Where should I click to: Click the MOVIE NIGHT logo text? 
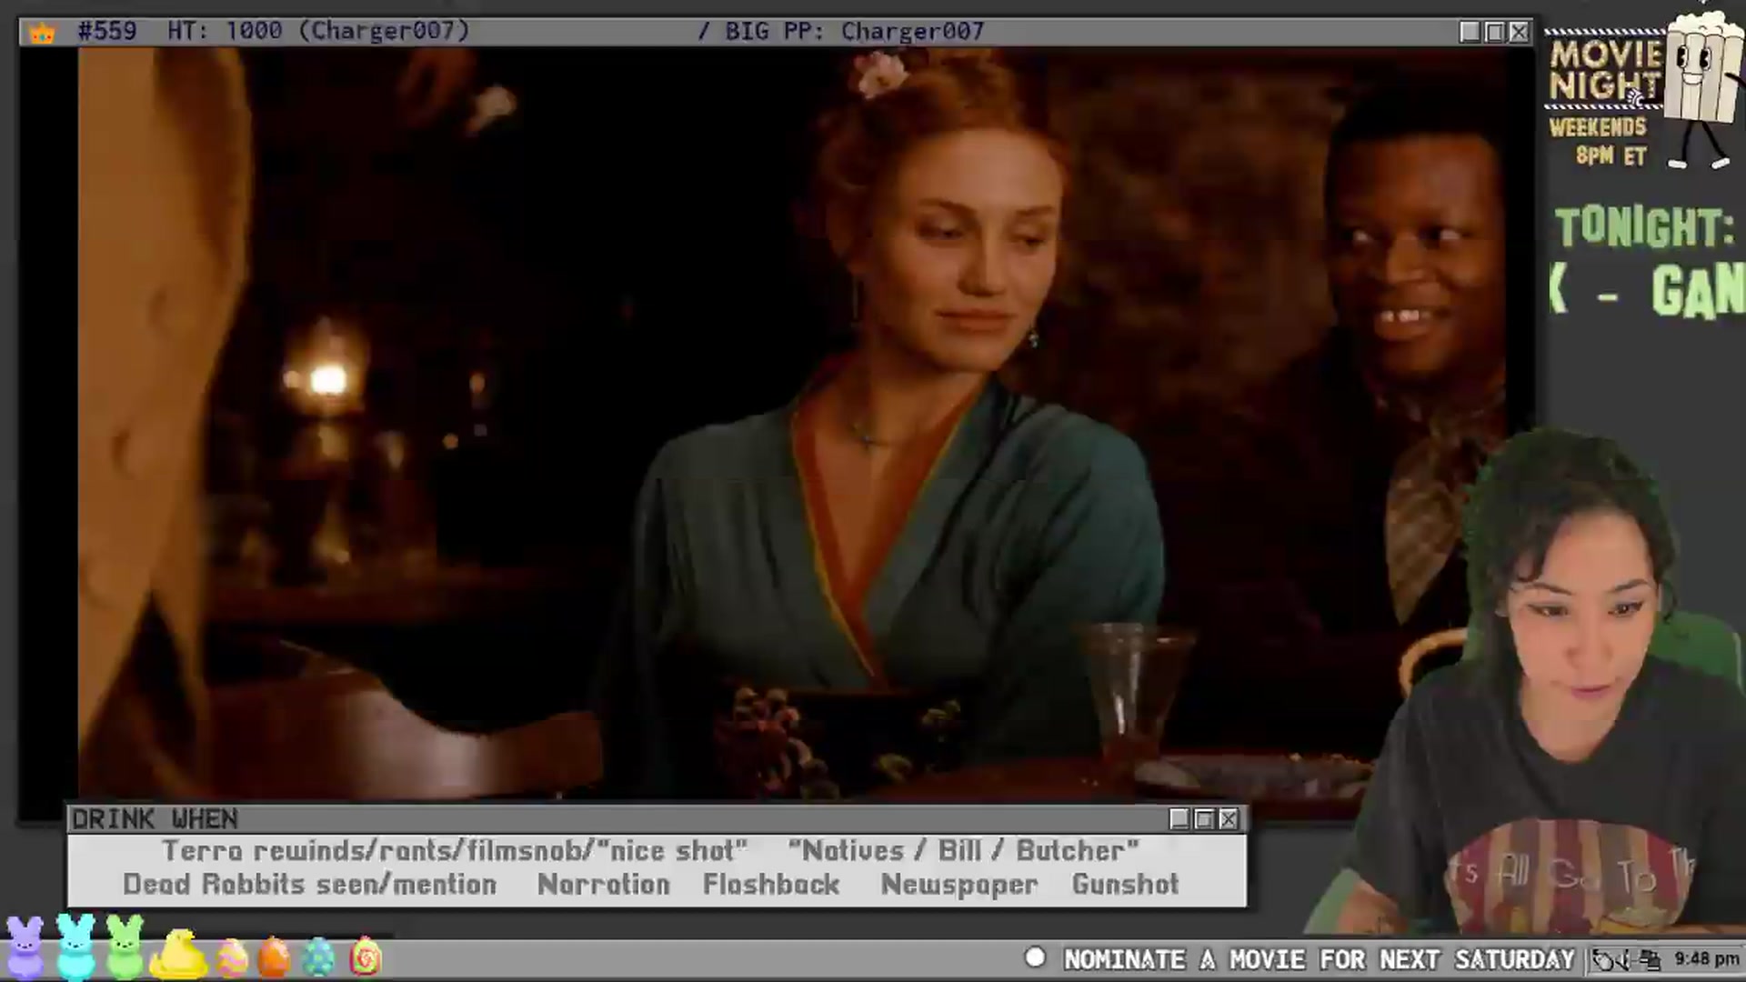point(1606,69)
